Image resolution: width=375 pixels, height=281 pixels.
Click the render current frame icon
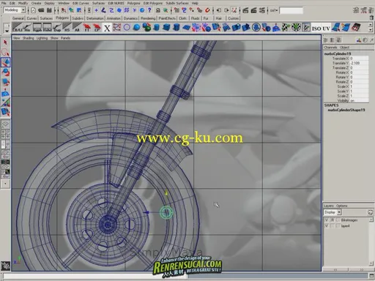tap(245, 10)
